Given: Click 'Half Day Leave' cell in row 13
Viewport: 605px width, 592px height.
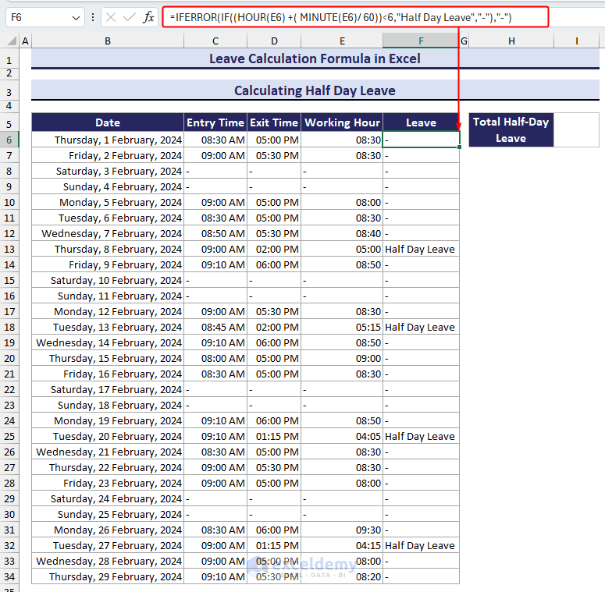Looking at the screenshot, I should (x=421, y=250).
